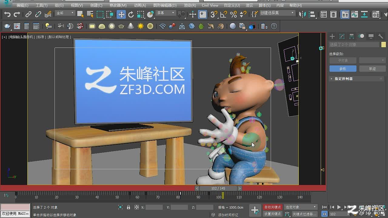
Task: Open the 默认明暗处理 viewport shading menu
Action: (59, 37)
